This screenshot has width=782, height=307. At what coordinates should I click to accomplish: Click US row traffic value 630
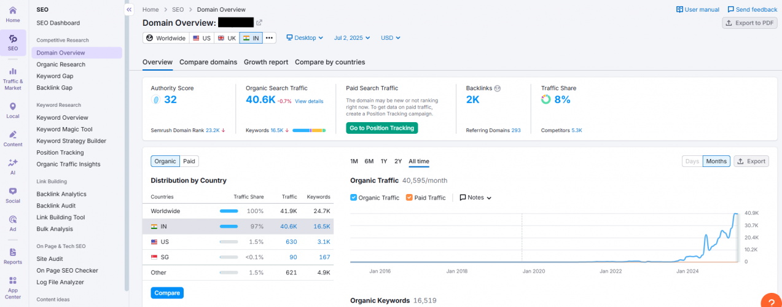point(291,242)
